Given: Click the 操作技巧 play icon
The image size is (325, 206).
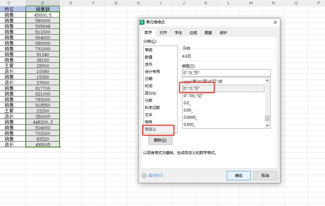Looking at the screenshot, I should point(144,176).
